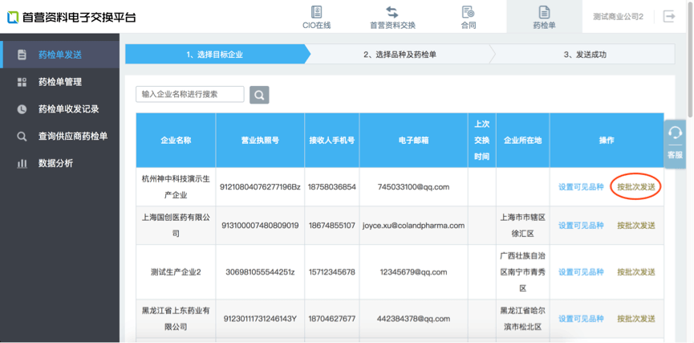The image size is (694, 343).
Task: Click the 营业执照号 column header
Action: [260, 141]
